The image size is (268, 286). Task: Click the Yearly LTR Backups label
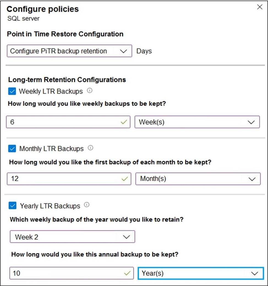pos(50,206)
